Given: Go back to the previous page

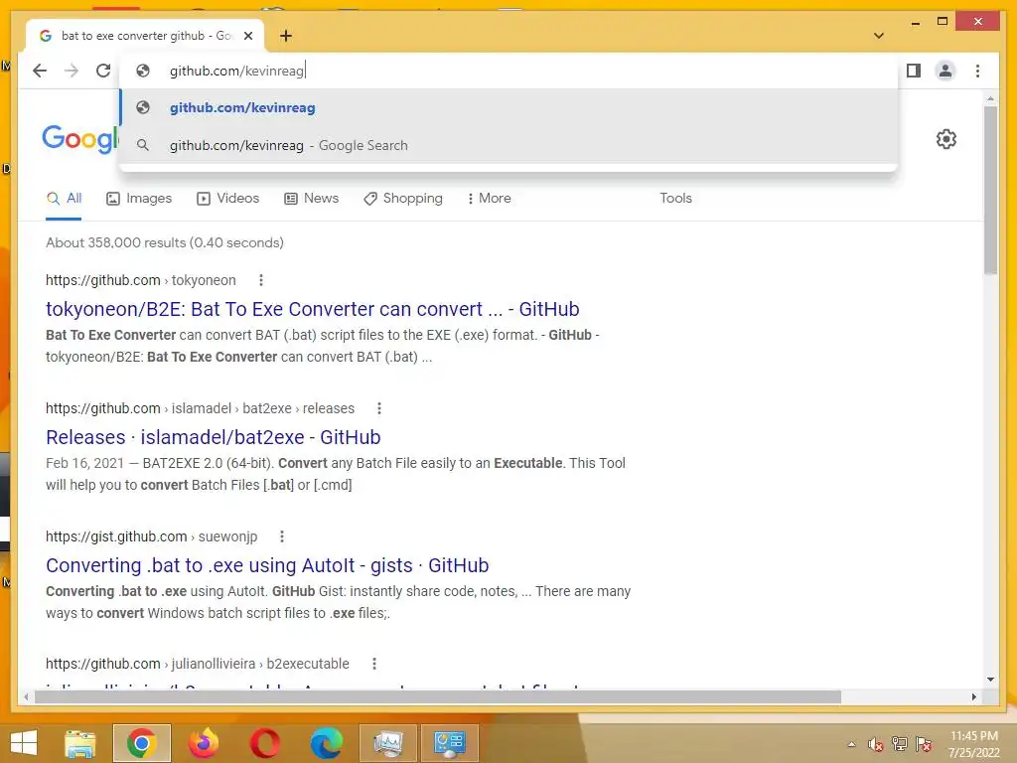Looking at the screenshot, I should [40, 71].
